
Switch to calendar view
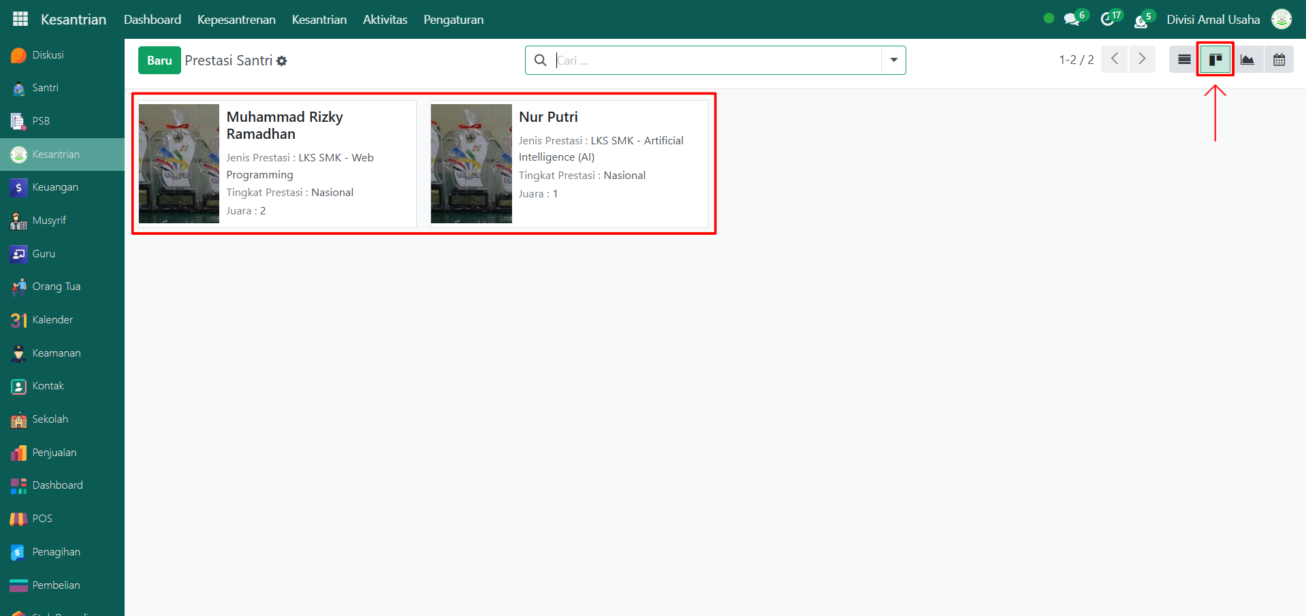(x=1279, y=60)
